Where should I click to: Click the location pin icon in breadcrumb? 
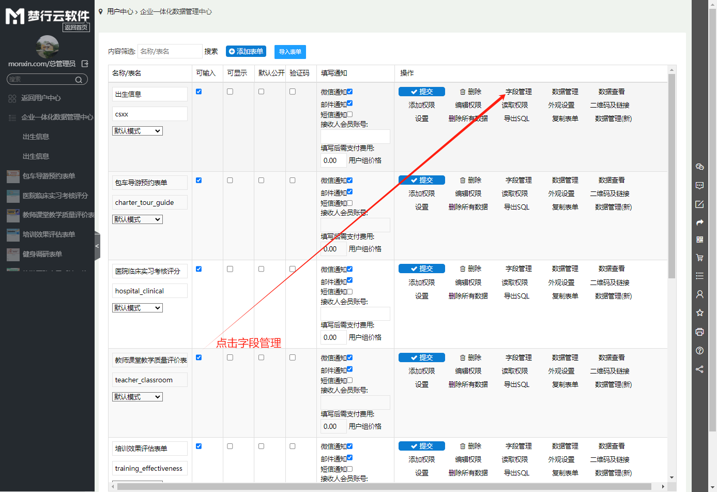coord(101,11)
